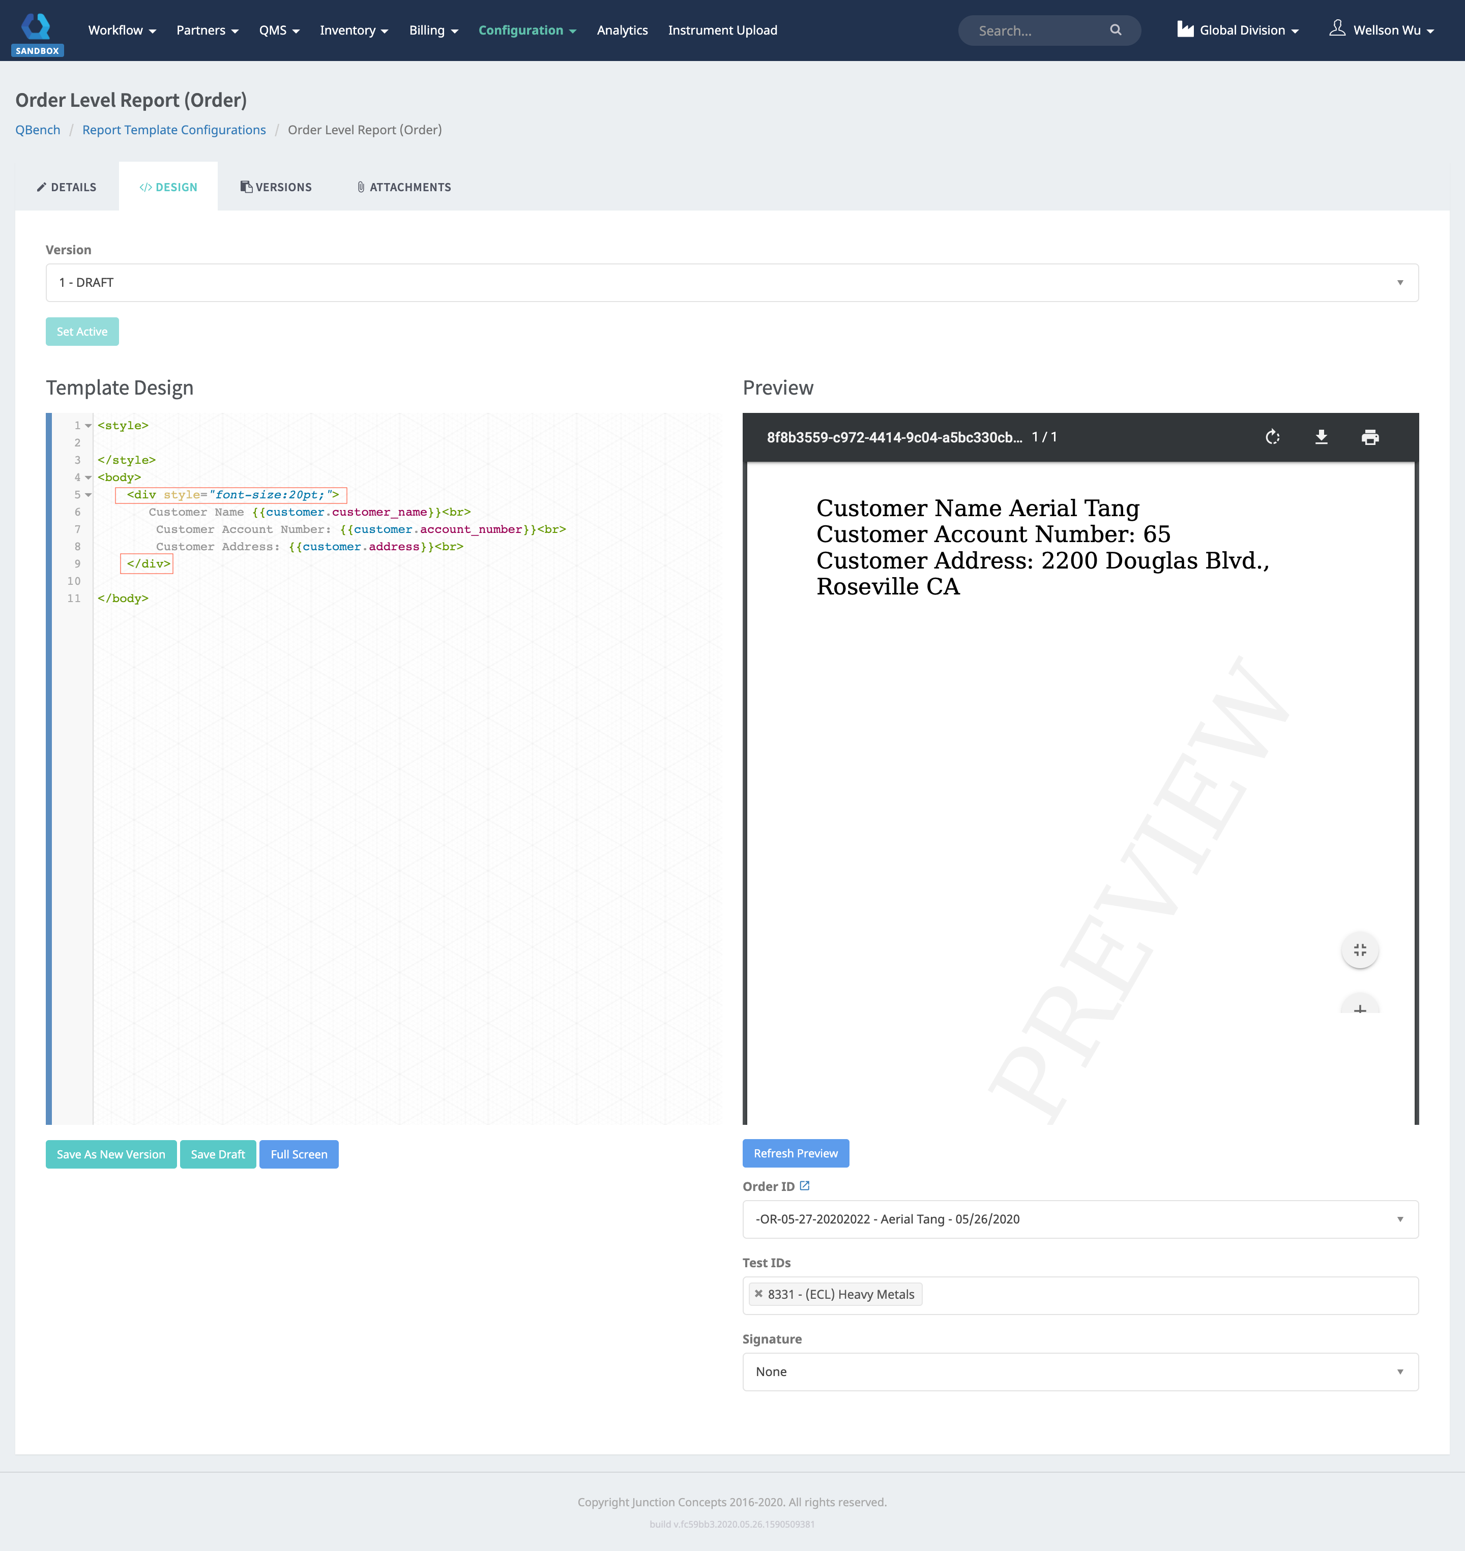Select the fit-to-page circular button in preview
Image resolution: width=1465 pixels, height=1551 pixels.
(1360, 950)
